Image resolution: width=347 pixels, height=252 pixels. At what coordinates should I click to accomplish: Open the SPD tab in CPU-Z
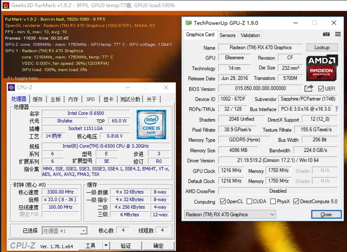point(91,99)
